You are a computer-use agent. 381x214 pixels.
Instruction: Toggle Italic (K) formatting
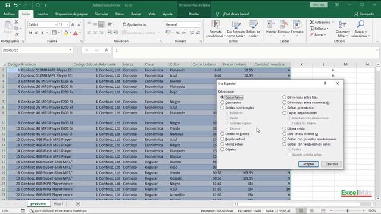(36, 33)
